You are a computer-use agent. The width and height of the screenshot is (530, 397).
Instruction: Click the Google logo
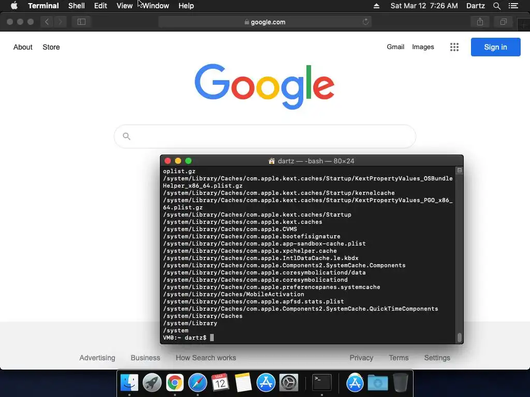[x=264, y=86]
